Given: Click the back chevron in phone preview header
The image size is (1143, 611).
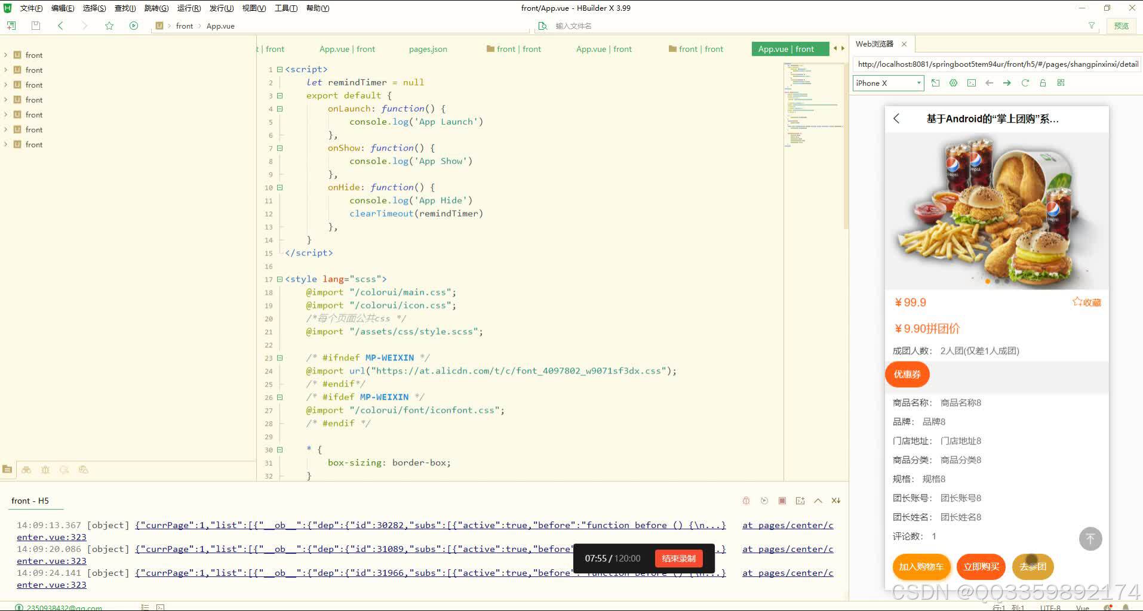Looking at the screenshot, I should [896, 118].
